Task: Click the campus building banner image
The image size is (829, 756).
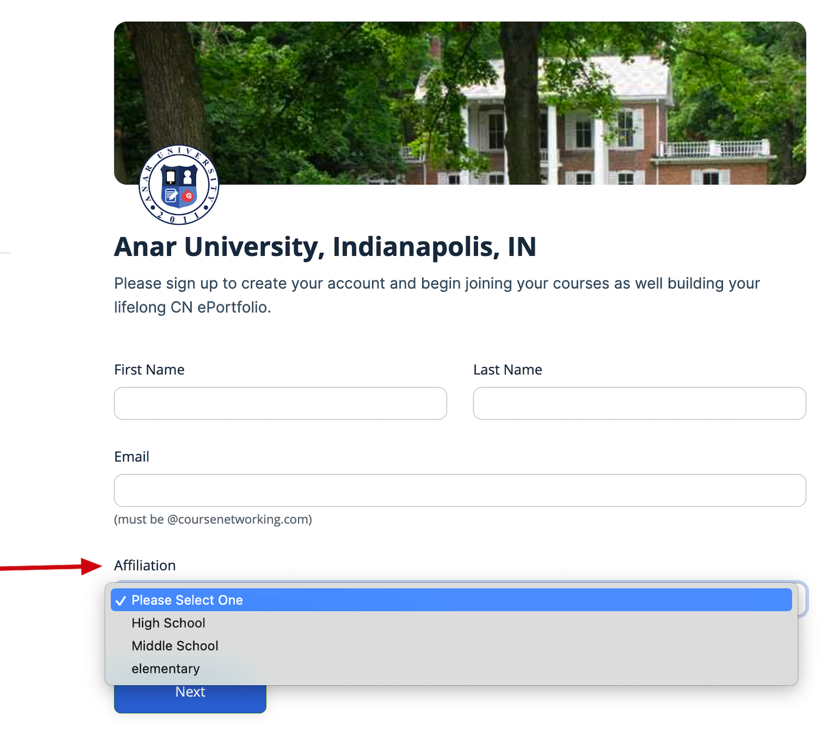Action: point(460,103)
